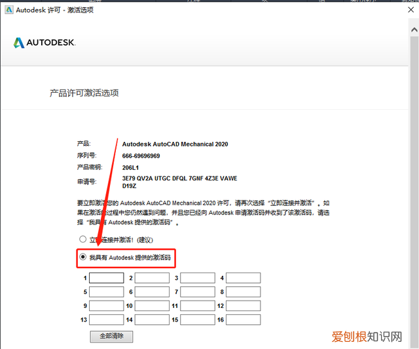Screen dimensions: 419x349
Task: Click activation code field 7
Action: point(198,291)
